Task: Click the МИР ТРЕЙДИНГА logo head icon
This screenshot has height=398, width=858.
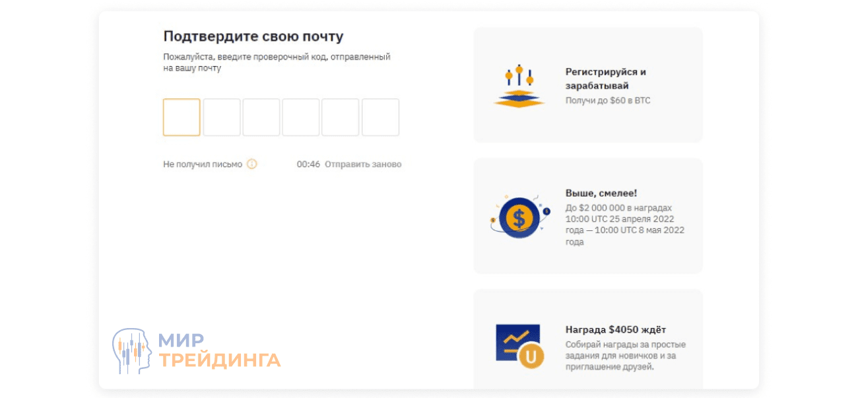Action: point(131,347)
